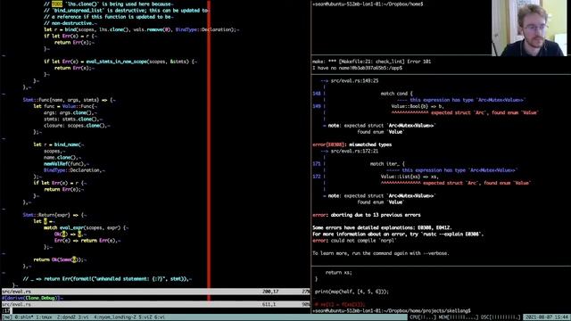Click the 'src/eval.rs:172:21' error location
This screenshot has width=571, height=321.
pos(355,151)
